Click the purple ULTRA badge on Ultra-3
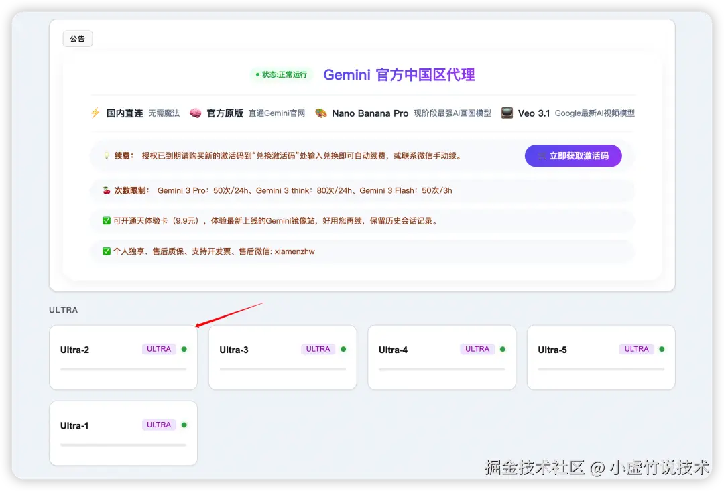 point(317,349)
